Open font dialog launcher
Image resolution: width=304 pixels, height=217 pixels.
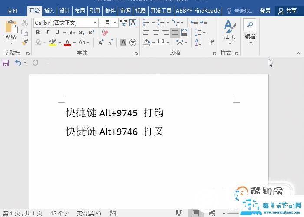pyautogui.click(x=136, y=54)
